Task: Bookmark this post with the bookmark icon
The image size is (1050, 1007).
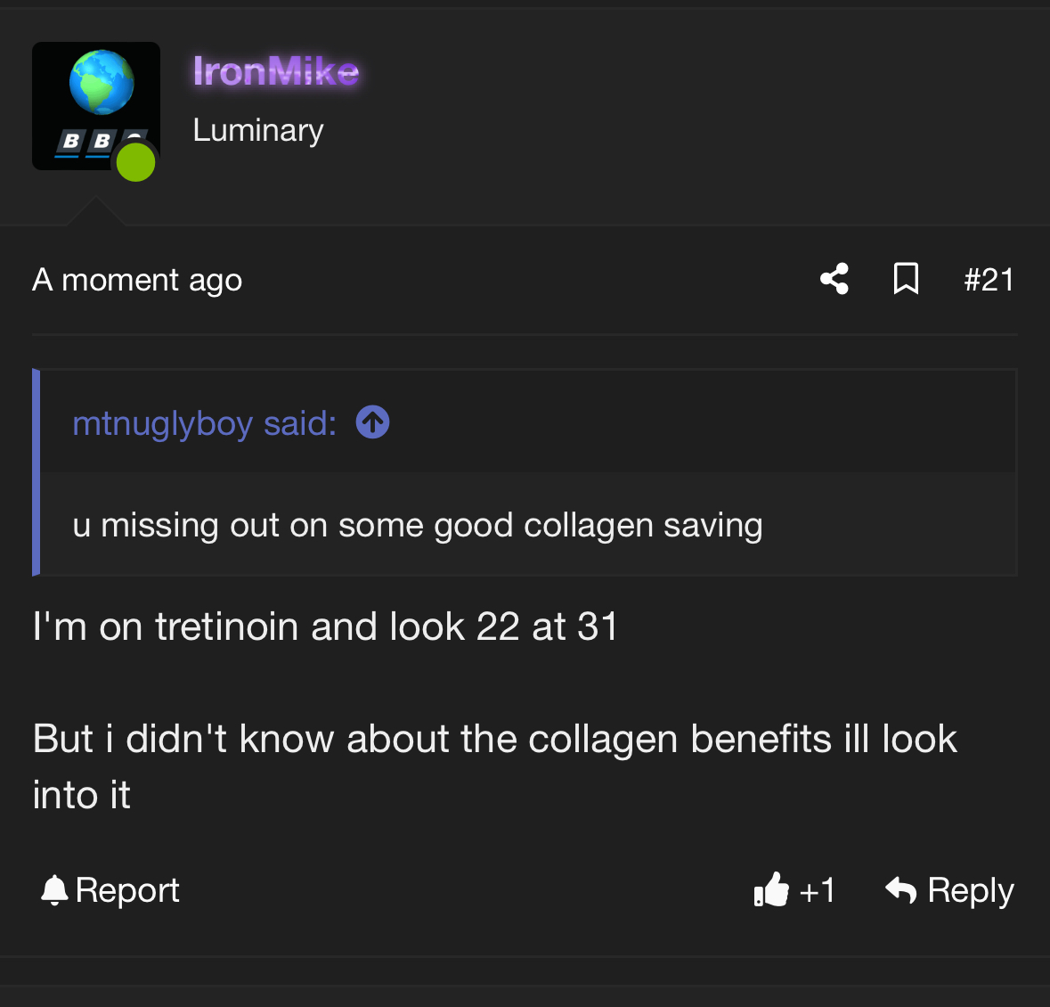Action: (x=906, y=279)
